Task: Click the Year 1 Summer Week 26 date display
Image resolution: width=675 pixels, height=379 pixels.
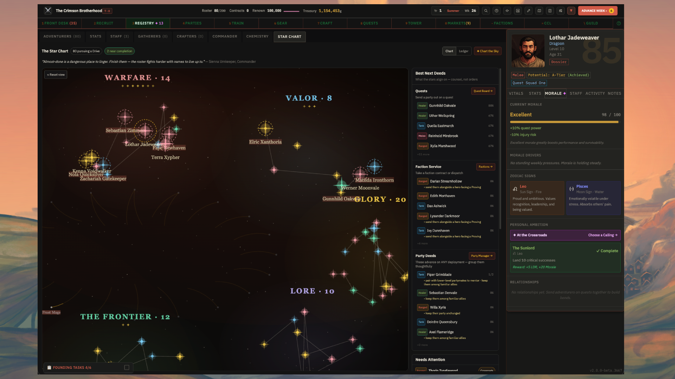Action: coord(455,11)
